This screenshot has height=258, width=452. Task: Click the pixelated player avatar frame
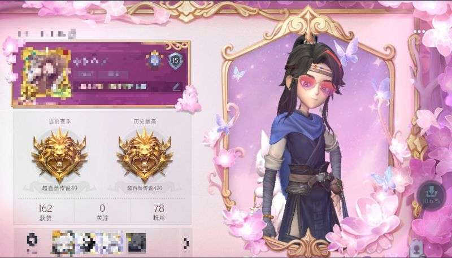coord(46,73)
